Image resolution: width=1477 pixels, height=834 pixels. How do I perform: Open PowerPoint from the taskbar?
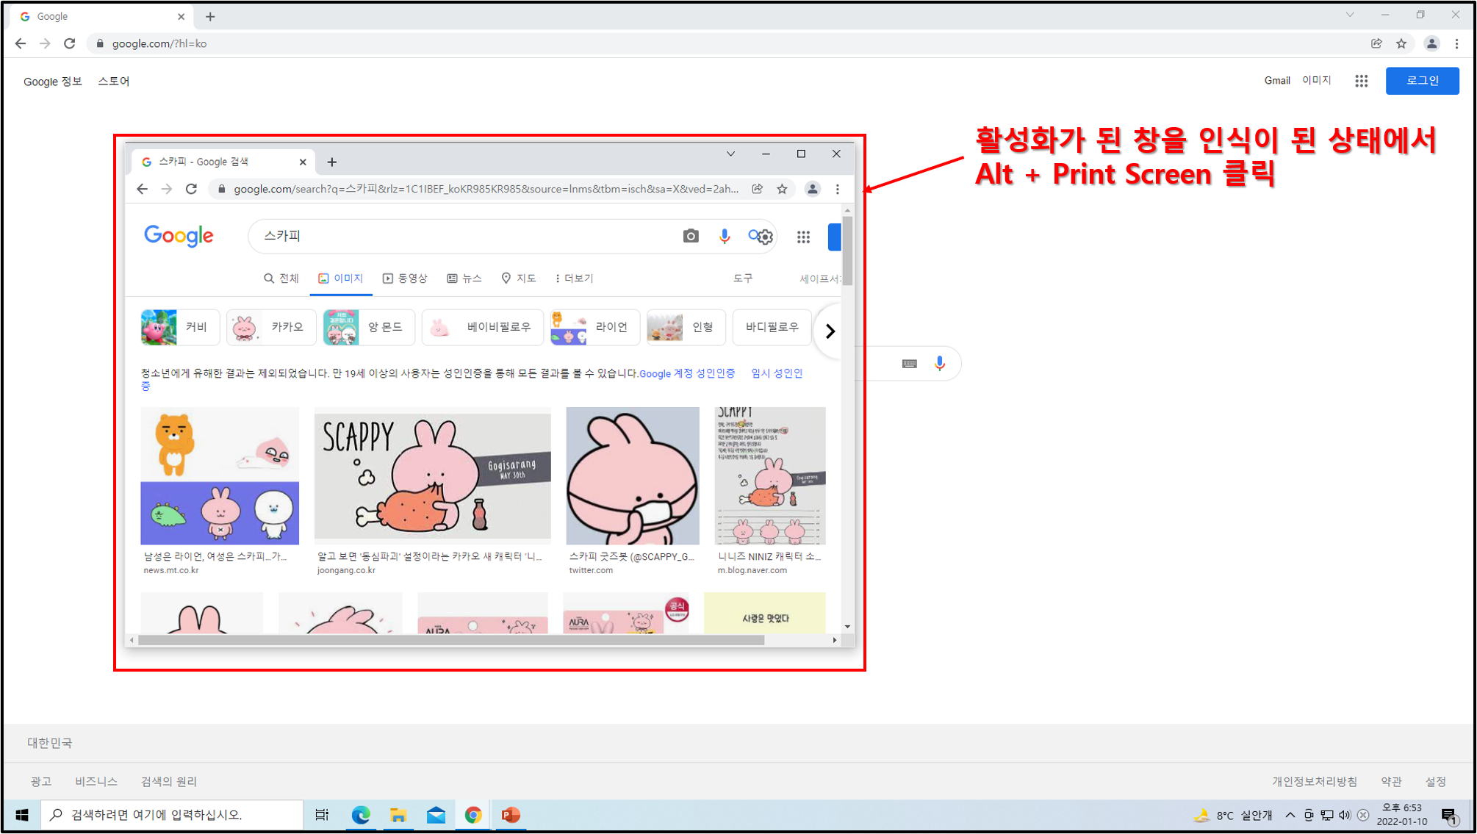[x=511, y=815]
